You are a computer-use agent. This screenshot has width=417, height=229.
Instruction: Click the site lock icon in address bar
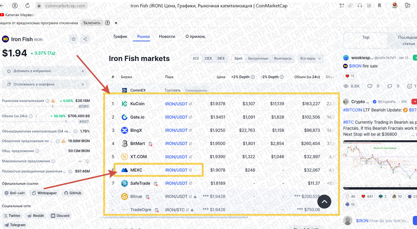39,6
